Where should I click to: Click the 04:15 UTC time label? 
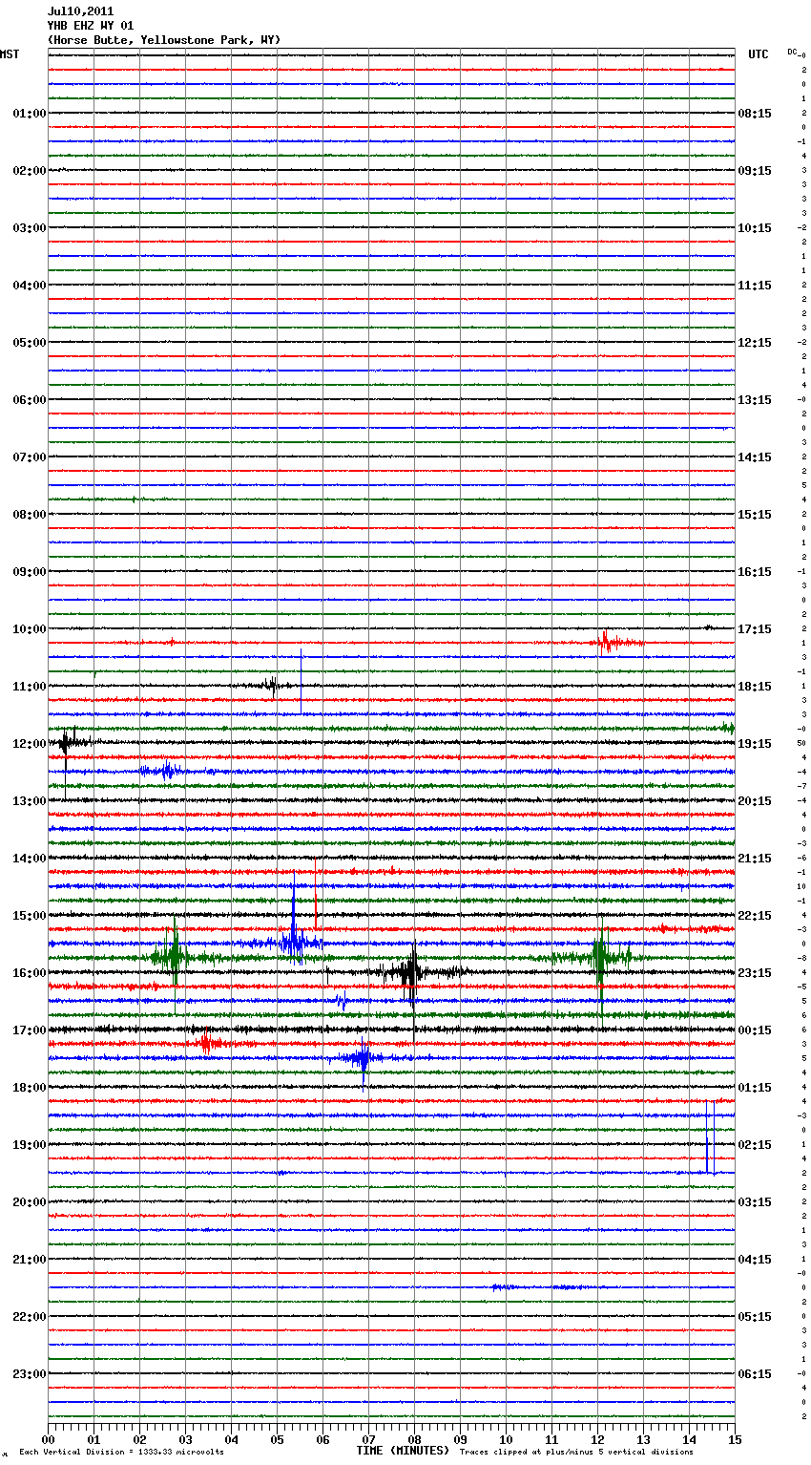coord(755,1260)
